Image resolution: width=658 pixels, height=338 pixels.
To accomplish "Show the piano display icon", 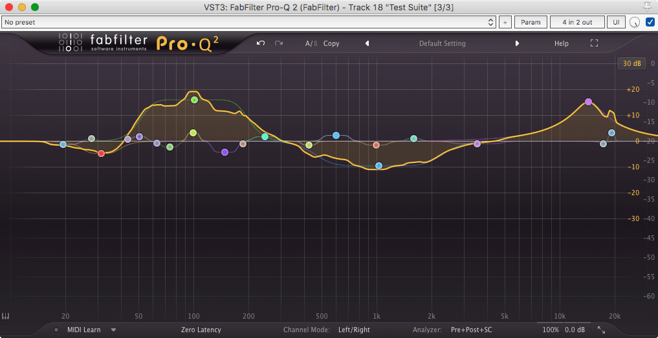I will click(5, 316).
